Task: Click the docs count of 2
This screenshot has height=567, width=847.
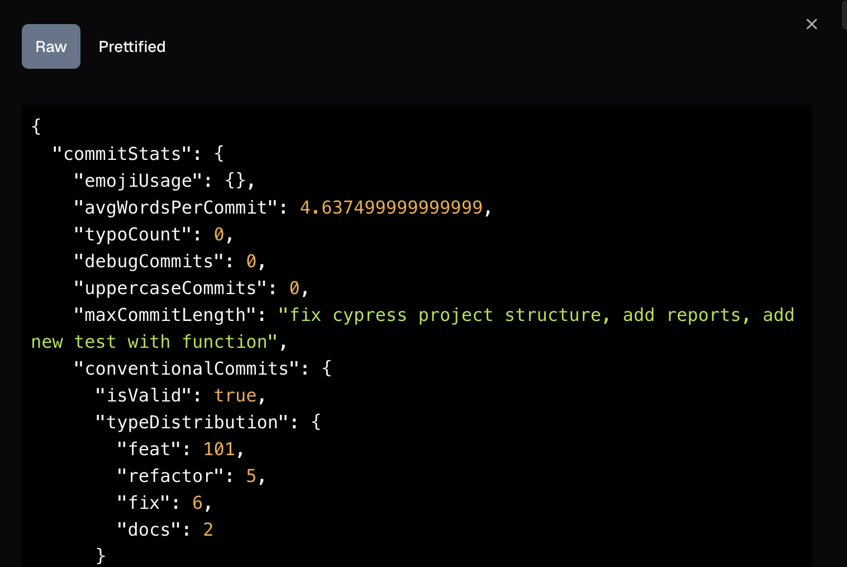Action: click(207, 529)
